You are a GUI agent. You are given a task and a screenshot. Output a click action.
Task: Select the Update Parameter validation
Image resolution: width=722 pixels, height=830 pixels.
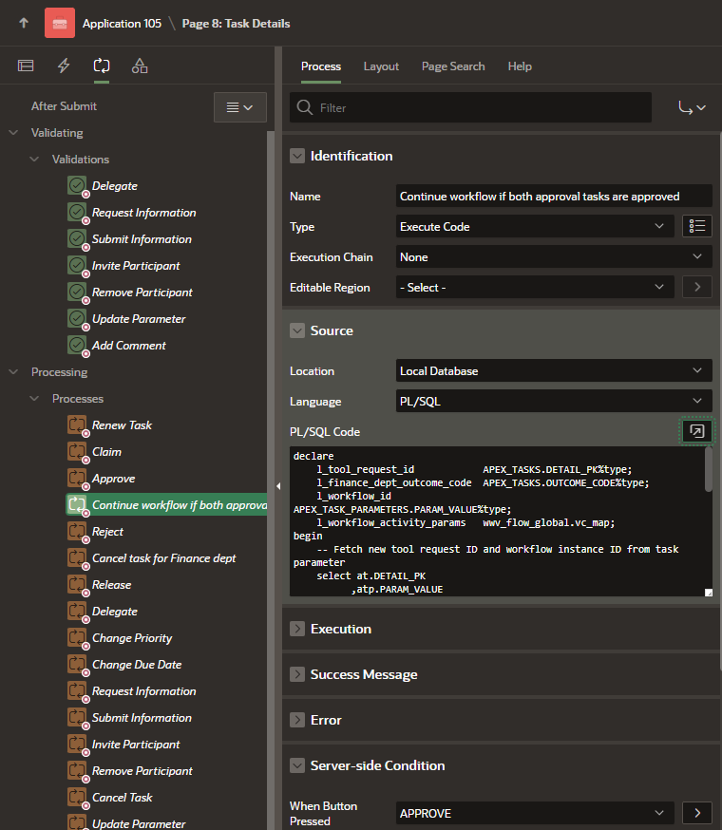[139, 319]
